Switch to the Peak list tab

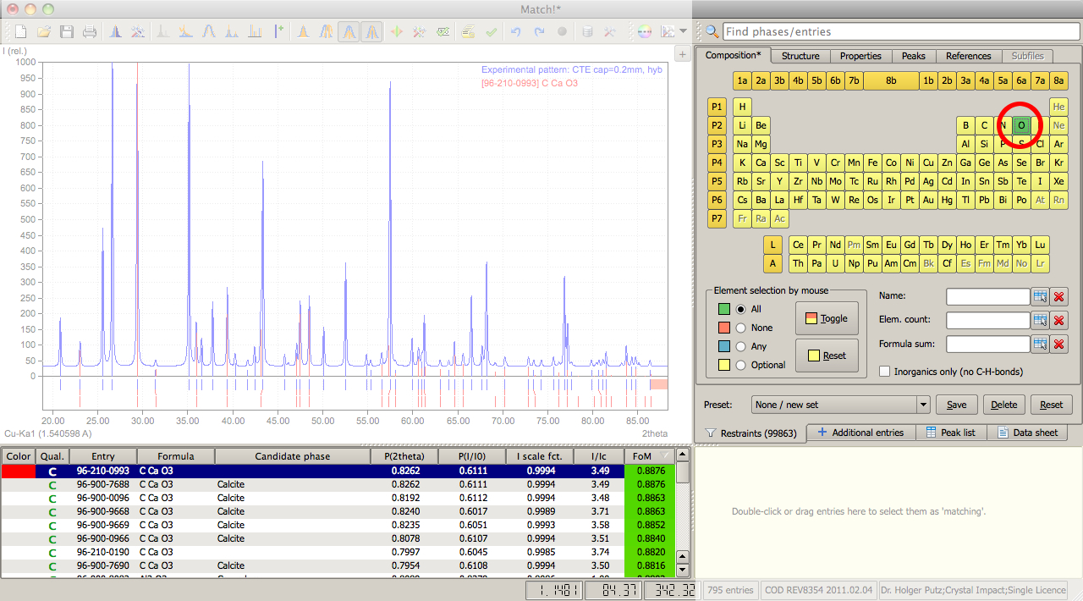click(950, 433)
